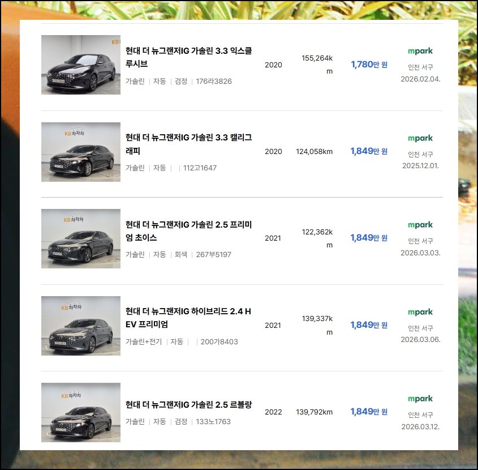Click year 2020 in 익스클루시브 row
The image size is (478, 470).
pyautogui.click(x=273, y=65)
